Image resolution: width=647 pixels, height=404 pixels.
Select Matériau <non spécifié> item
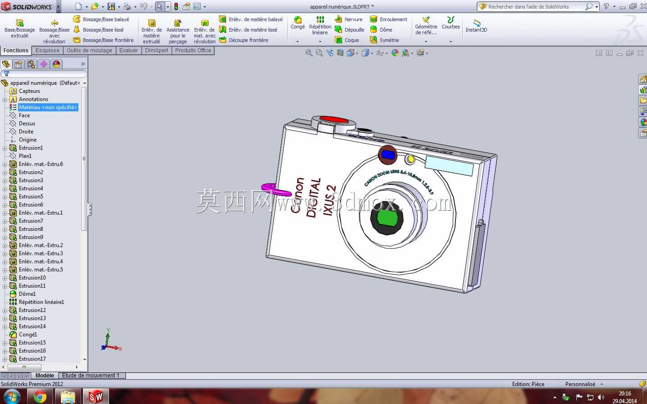point(48,107)
